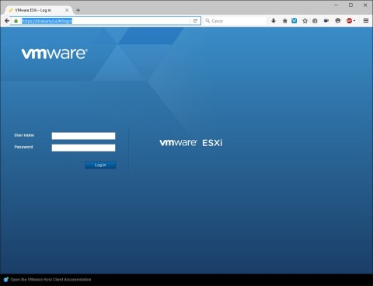Click the red Adblock Plus icon

(349, 21)
